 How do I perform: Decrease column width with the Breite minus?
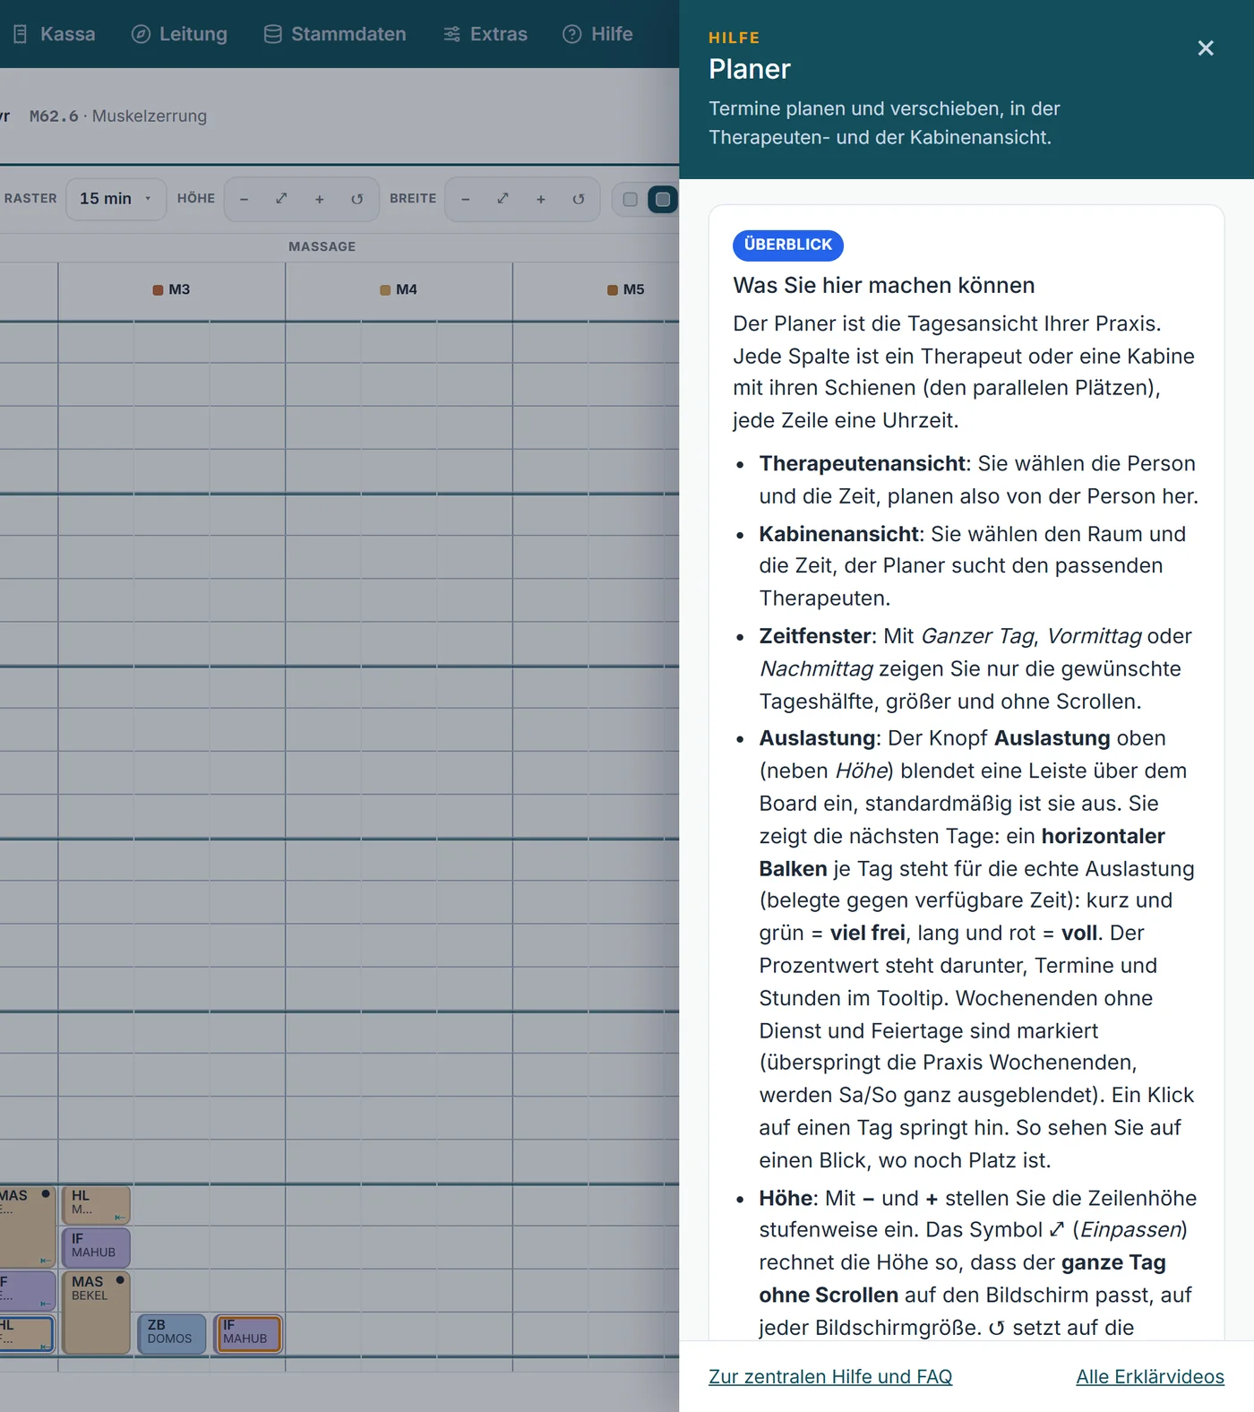pos(465,199)
